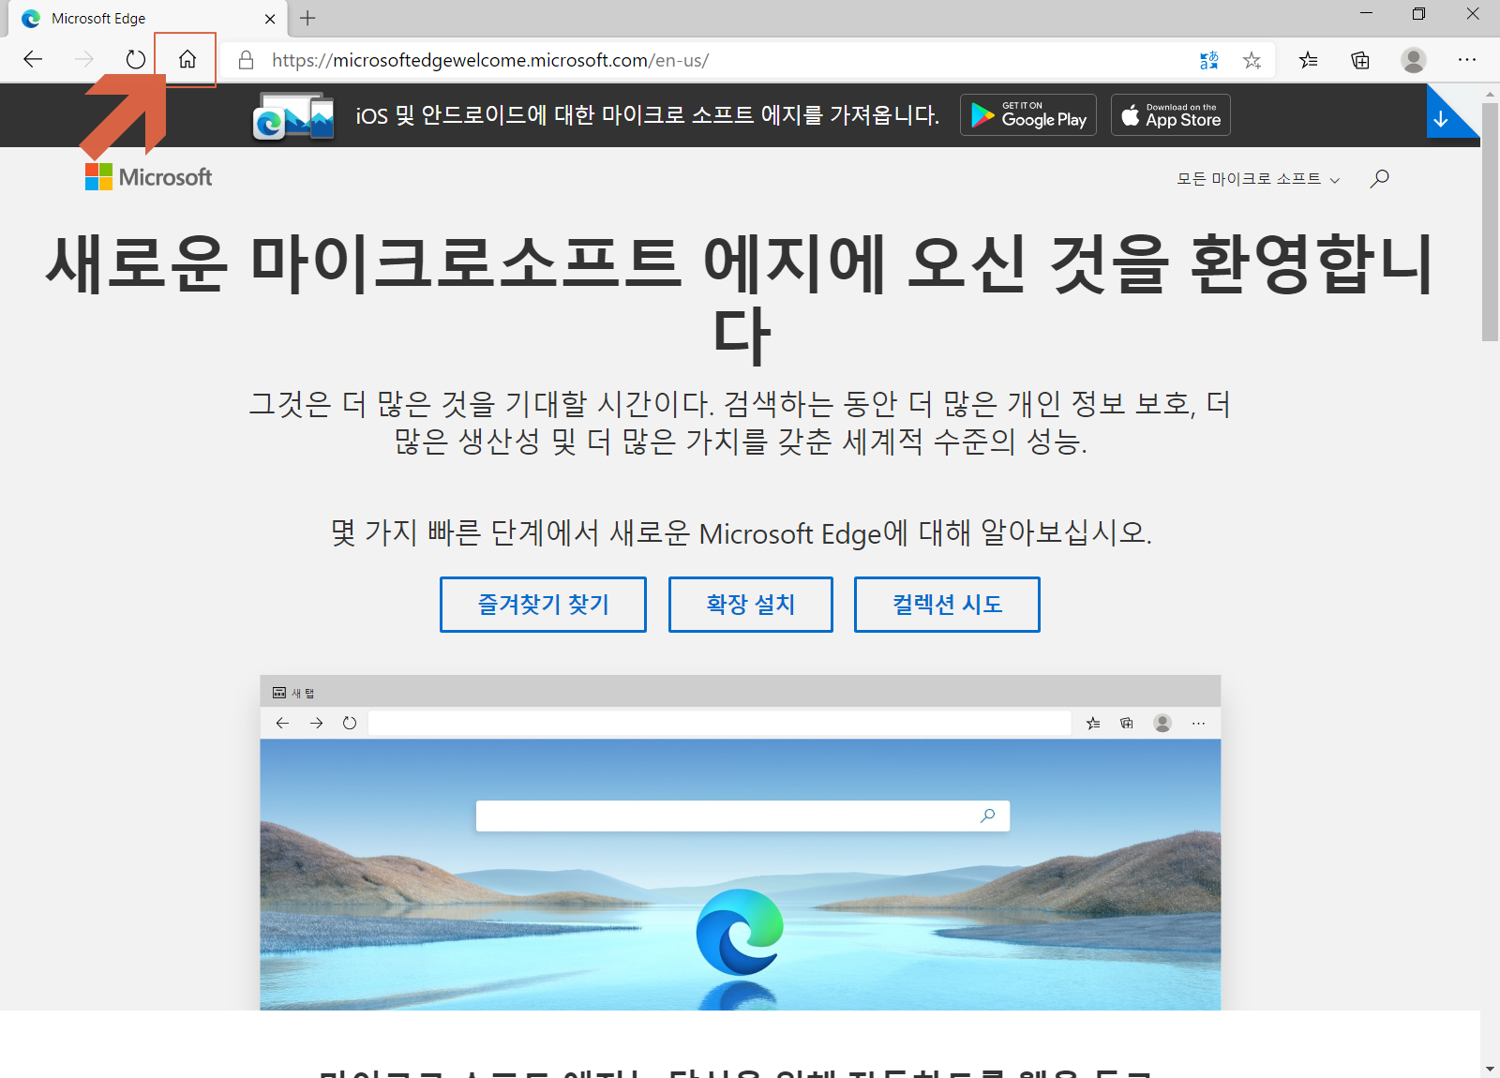Open the site search magnifier

(1379, 178)
